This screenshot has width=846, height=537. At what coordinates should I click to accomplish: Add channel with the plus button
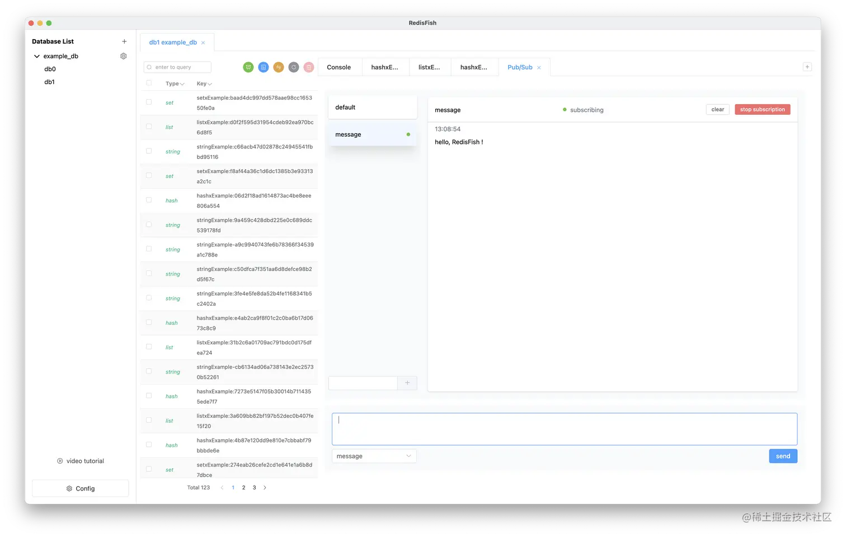[x=407, y=383]
